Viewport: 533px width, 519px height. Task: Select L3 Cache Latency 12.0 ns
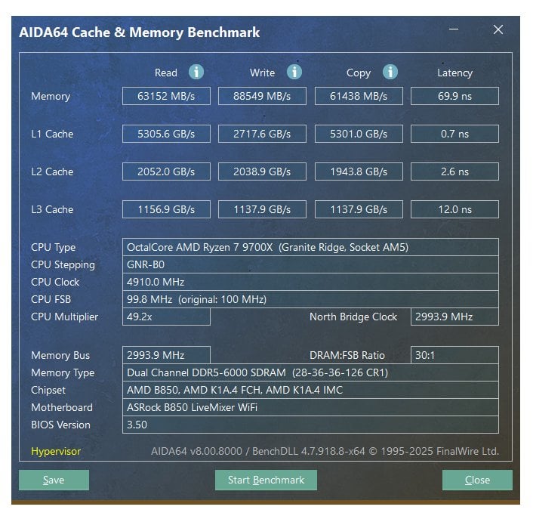[454, 209]
